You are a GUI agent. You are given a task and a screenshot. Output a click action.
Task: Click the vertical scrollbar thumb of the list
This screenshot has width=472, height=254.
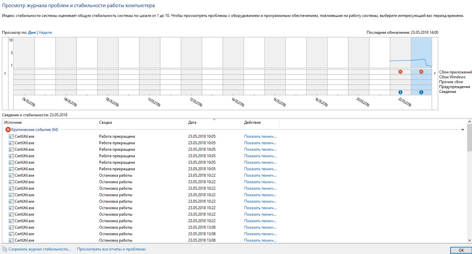coord(469,137)
